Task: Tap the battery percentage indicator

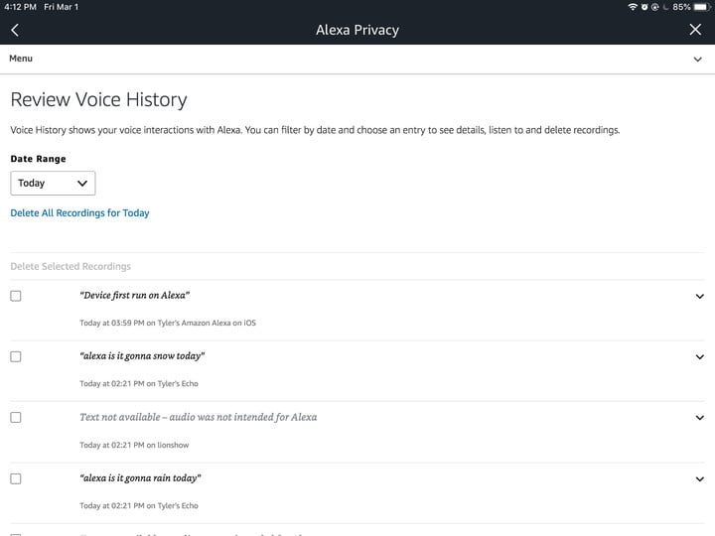Action: [681, 7]
